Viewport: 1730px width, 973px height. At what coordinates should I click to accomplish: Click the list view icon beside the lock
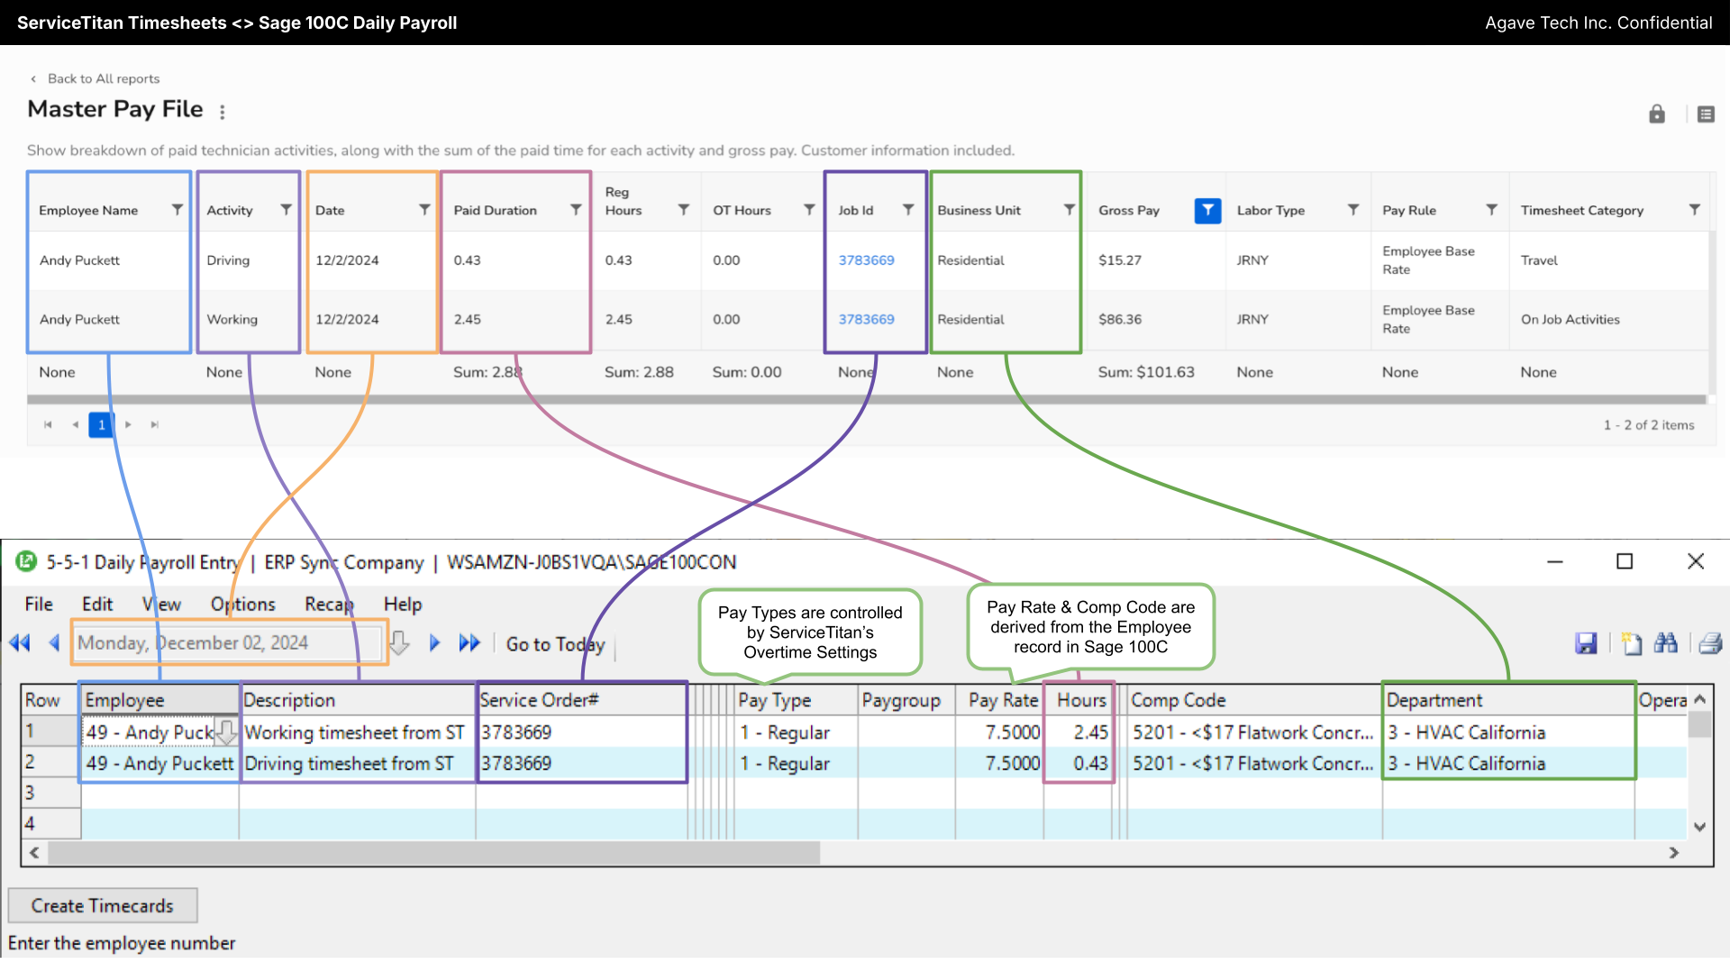1706,114
